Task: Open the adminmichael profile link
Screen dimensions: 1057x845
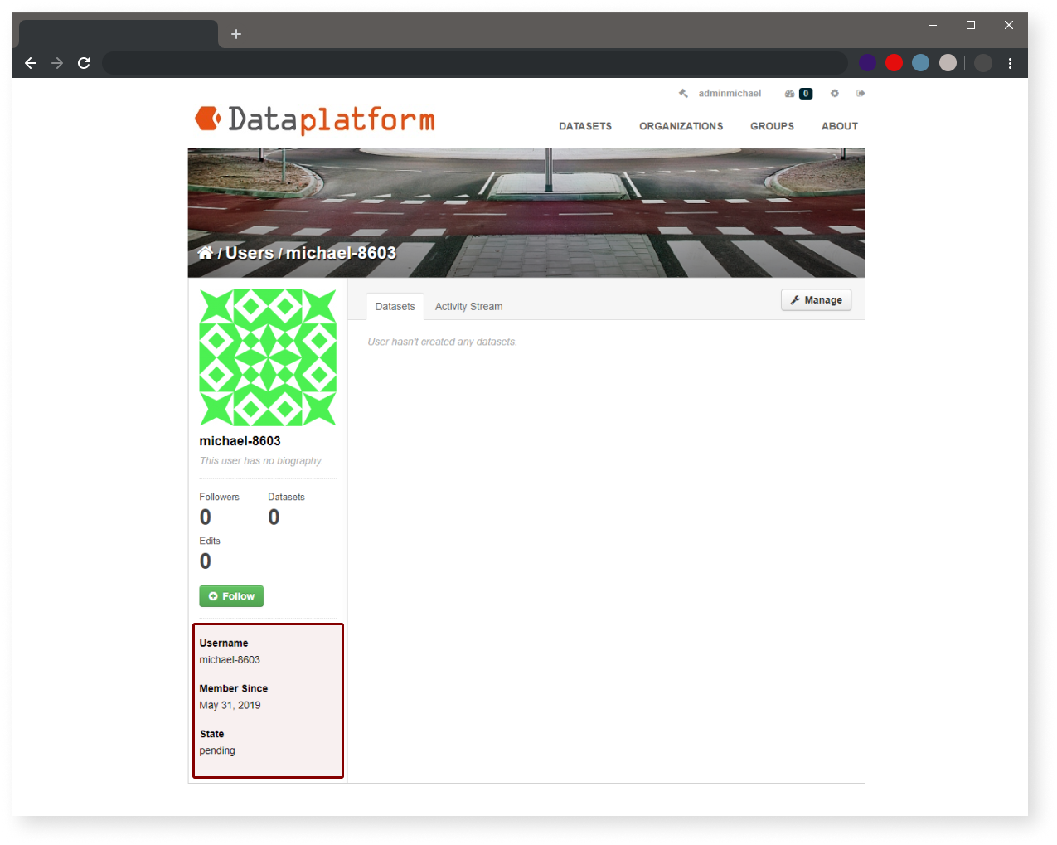Action: (x=730, y=94)
